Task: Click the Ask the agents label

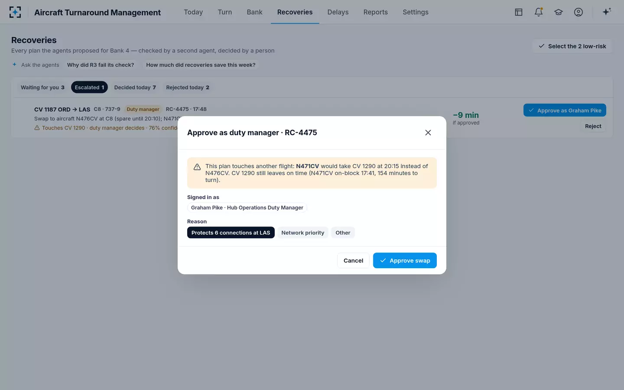Action: tap(40, 65)
